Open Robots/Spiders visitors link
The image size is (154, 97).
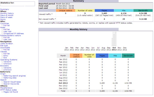click(x=11, y=36)
